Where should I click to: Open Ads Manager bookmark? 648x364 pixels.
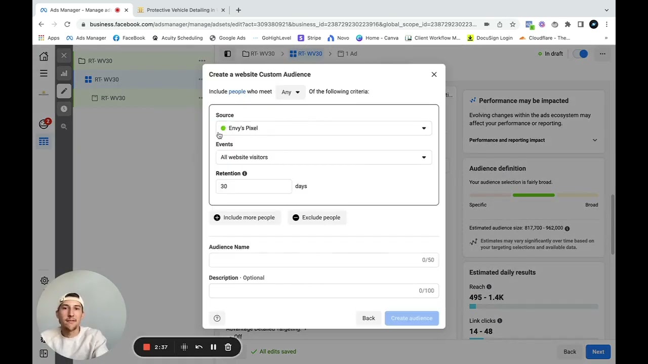pyautogui.click(x=86, y=38)
